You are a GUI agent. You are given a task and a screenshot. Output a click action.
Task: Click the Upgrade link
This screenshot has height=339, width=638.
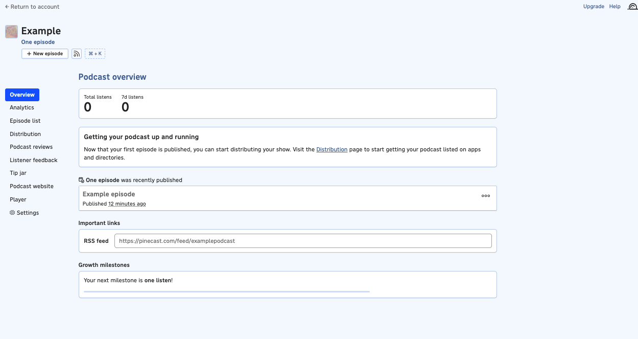(x=594, y=7)
